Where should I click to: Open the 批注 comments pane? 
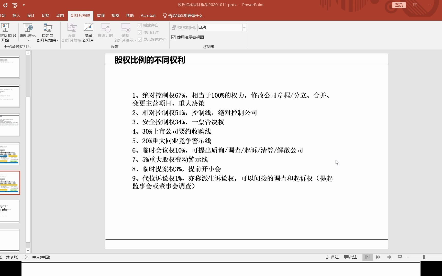(351, 257)
